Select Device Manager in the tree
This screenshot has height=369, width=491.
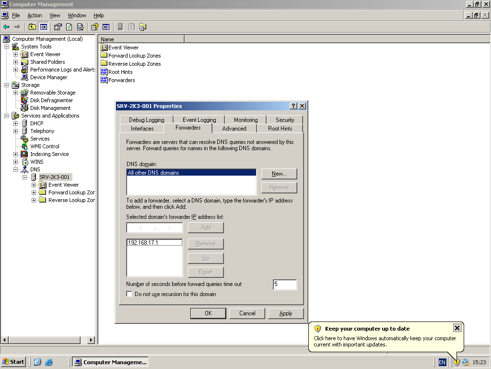coord(48,77)
